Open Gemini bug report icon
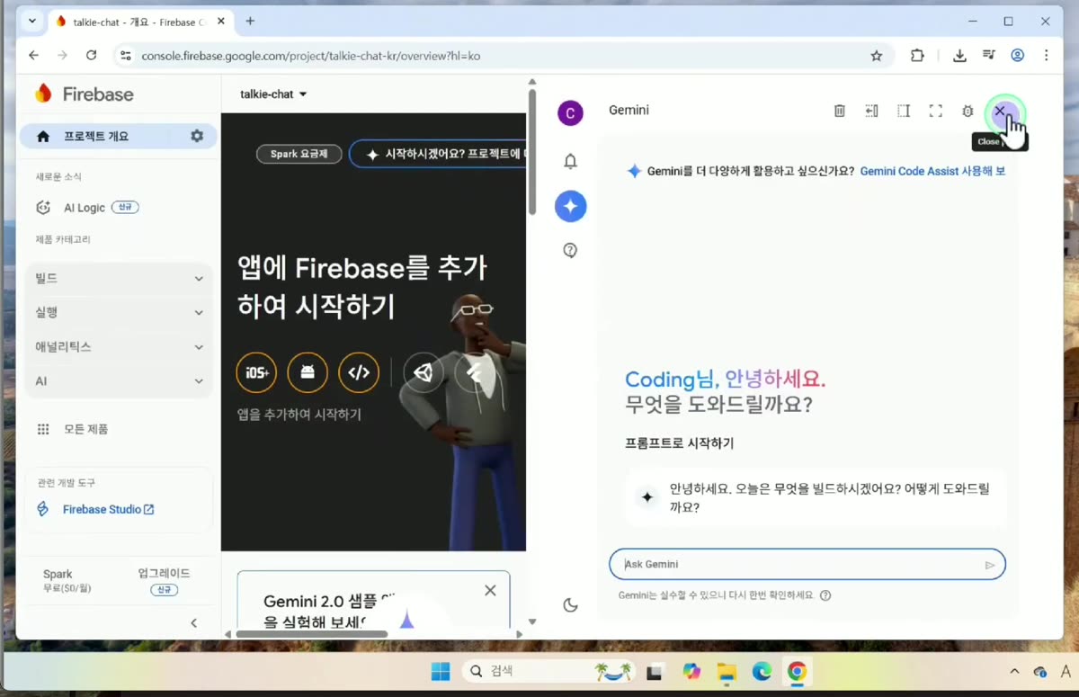 point(968,111)
